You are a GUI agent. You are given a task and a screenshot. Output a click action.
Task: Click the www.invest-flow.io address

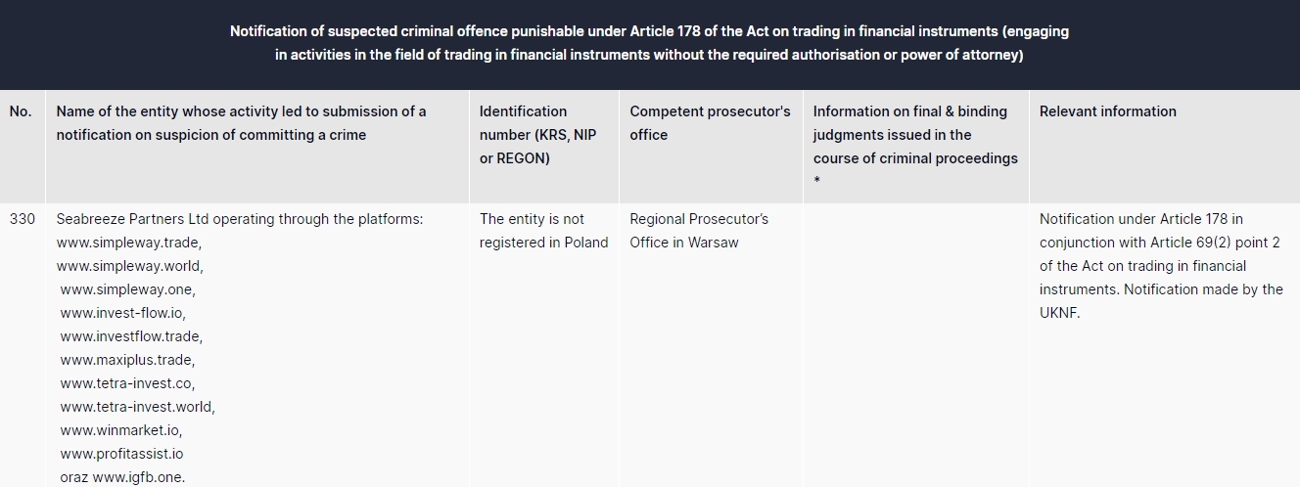pyautogui.click(x=122, y=313)
